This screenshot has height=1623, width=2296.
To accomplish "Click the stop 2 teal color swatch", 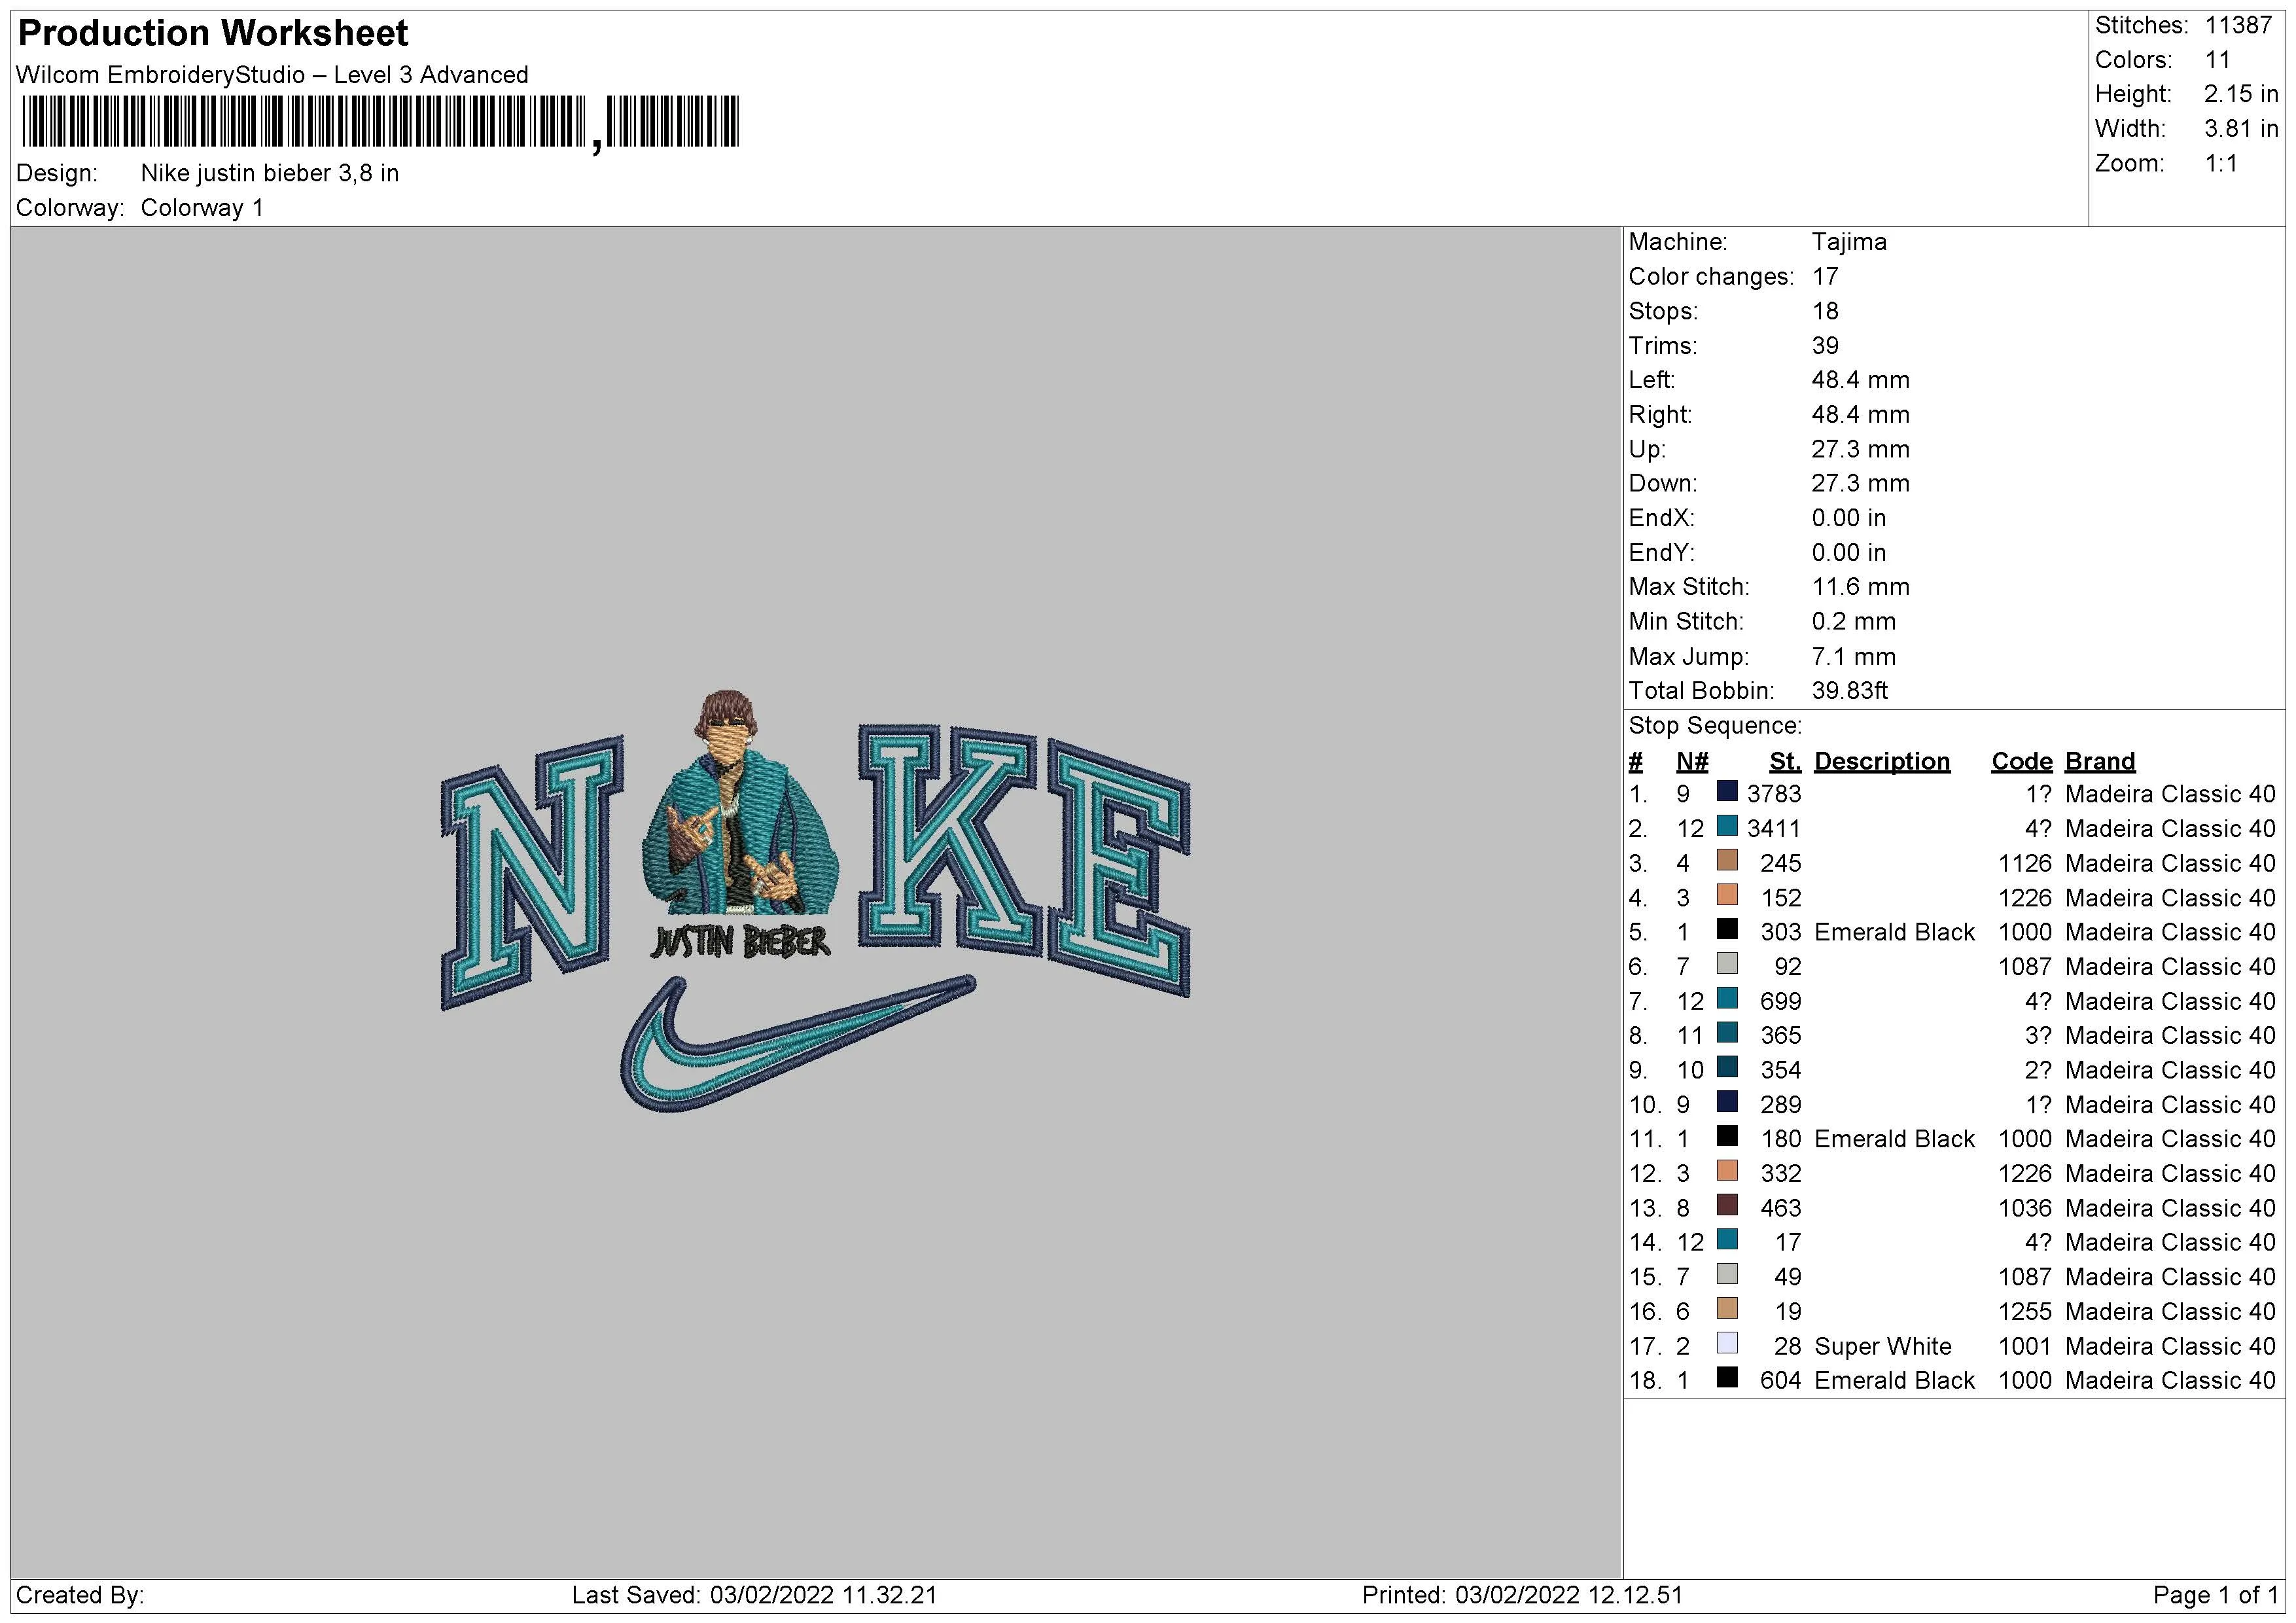I will (x=1727, y=826).
